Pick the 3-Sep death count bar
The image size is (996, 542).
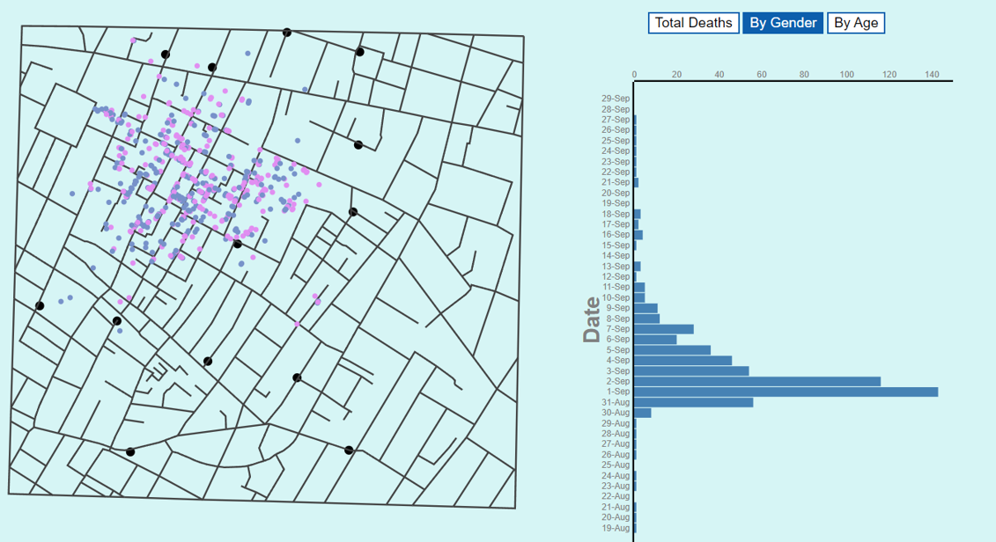(x=691, y=370)
